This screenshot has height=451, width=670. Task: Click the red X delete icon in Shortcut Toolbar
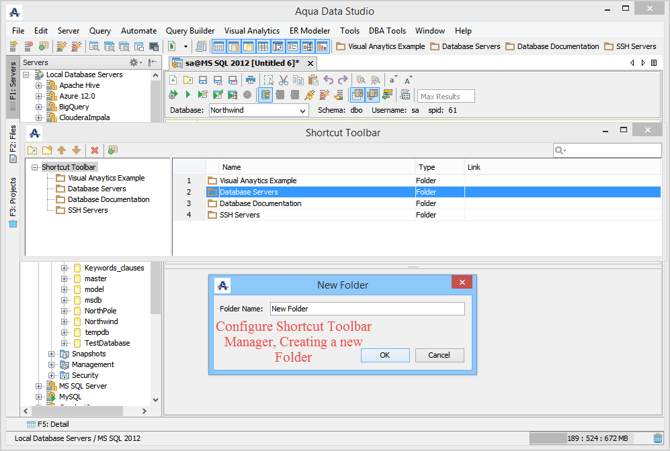point(95,150)
